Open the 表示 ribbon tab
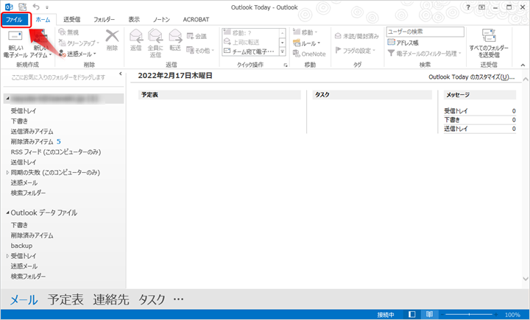Screen dimensions: 530x320 [134, 20]
